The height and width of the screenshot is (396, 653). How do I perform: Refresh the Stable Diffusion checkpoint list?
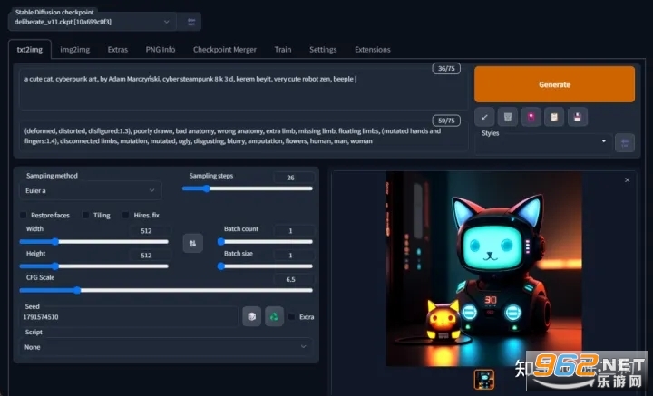(190, 22)
